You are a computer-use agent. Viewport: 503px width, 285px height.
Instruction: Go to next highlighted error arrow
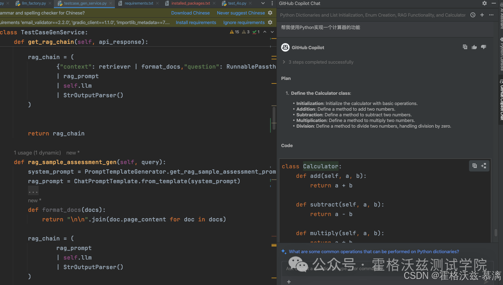point(272,32)
